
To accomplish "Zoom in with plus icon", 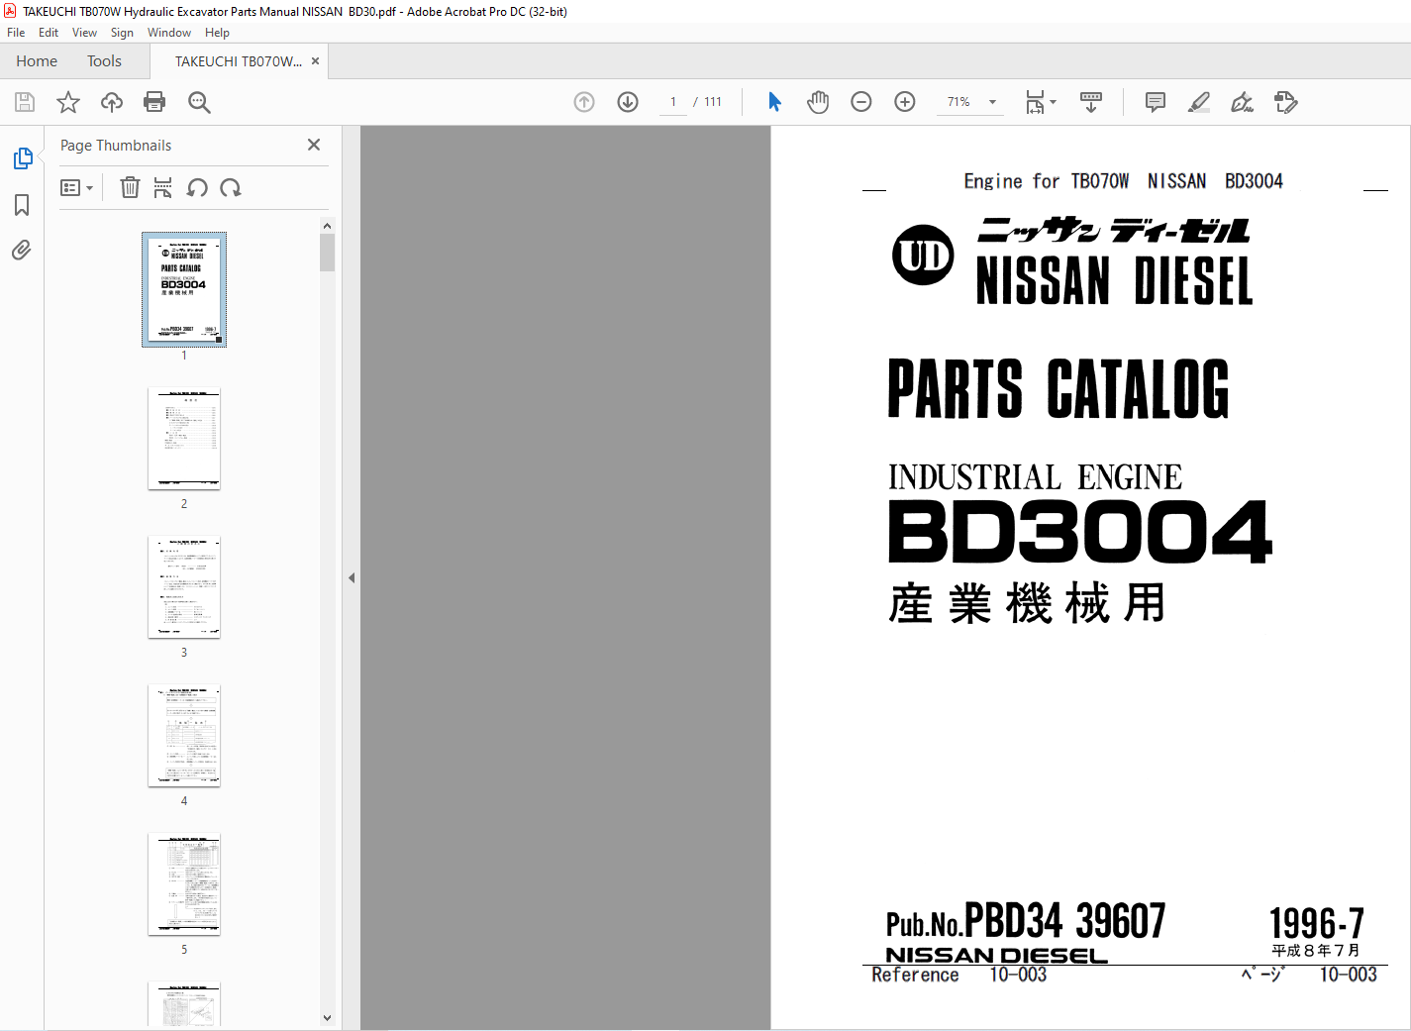I will click(905, 102).
